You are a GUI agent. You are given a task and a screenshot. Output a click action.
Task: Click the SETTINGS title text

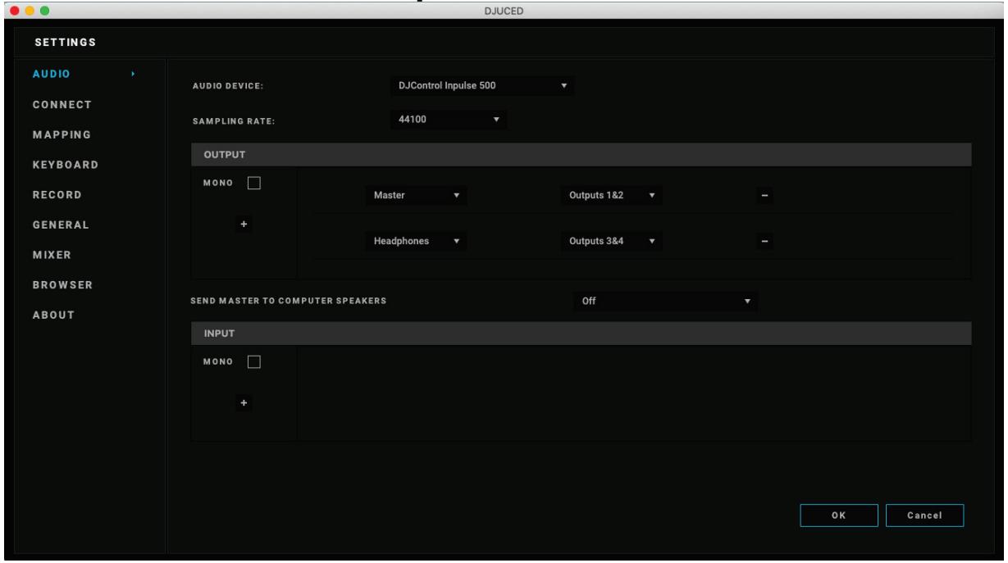click(x=65, y=42)
